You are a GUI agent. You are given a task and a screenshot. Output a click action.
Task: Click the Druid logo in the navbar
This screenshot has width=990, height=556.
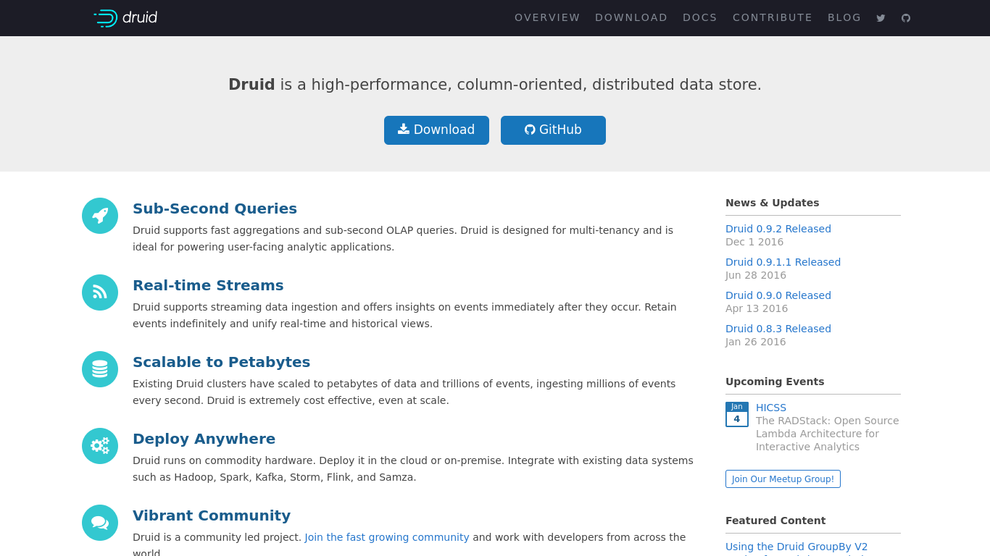pos(125,17)
